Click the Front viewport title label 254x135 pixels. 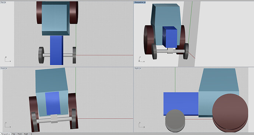pyautogui.click(x=3, y=68)
